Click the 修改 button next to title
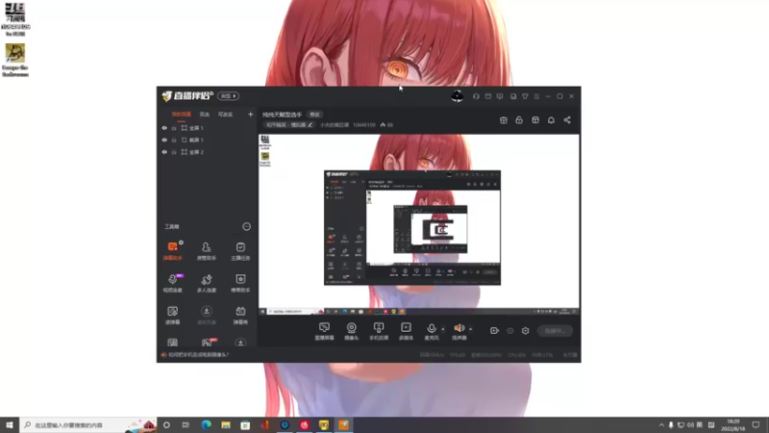The image size is (769, 433). point(315,115)
